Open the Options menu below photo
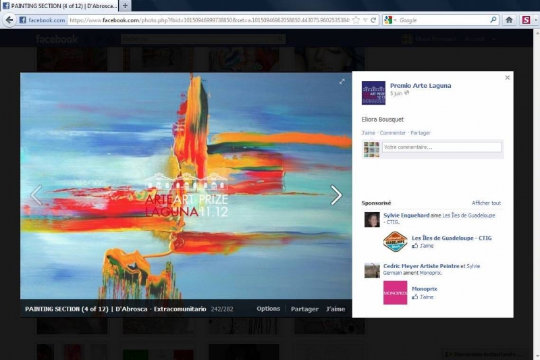 268,309
